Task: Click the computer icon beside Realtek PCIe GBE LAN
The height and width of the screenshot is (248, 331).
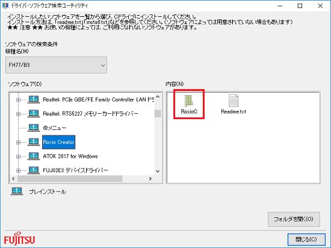Action: click(34, 99)
